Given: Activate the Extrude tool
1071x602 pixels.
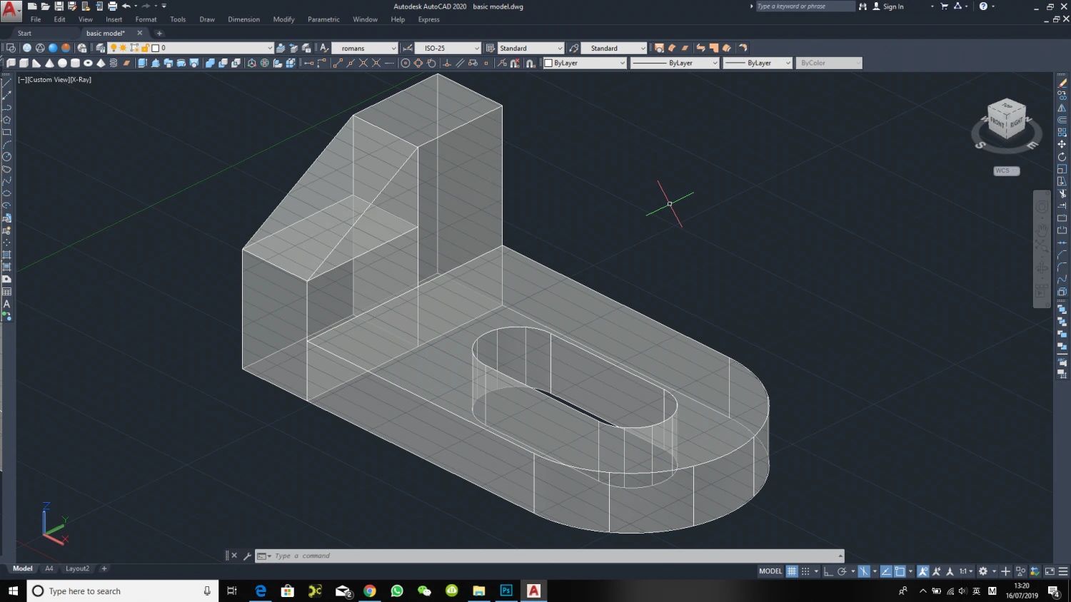Looking at the screenshot, I should [x=141, y=63].
